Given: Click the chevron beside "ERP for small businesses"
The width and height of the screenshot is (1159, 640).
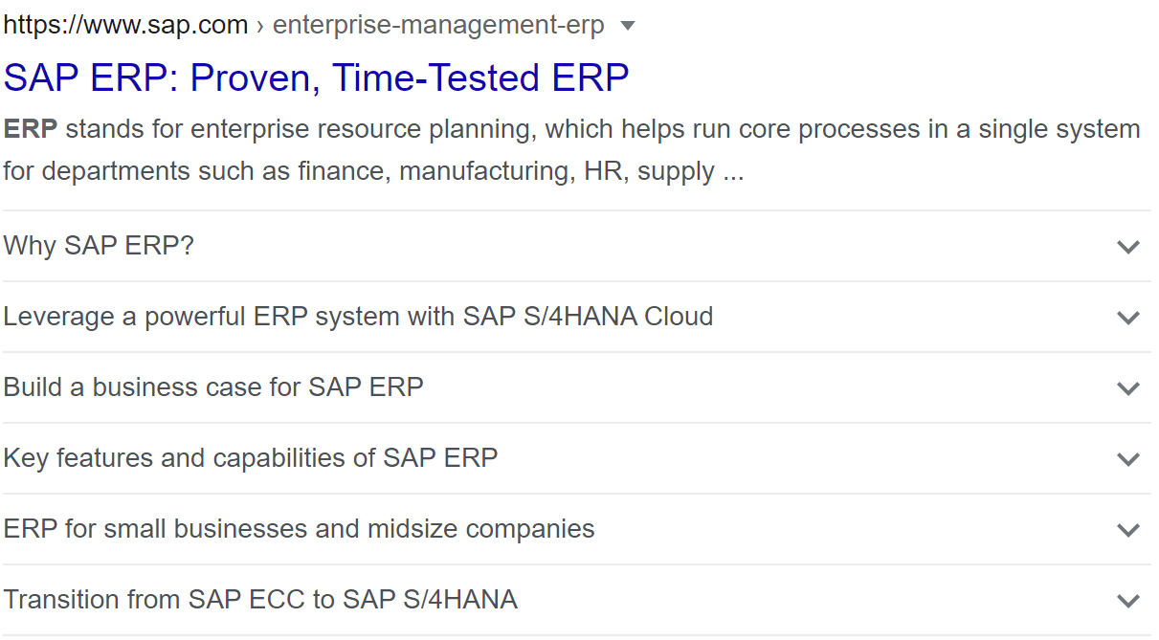Looking at the screenshot, I should pyautogui.click(x=1127, y=529).
